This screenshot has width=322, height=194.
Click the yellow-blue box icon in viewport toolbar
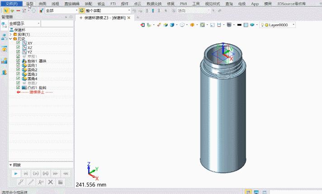166,25
